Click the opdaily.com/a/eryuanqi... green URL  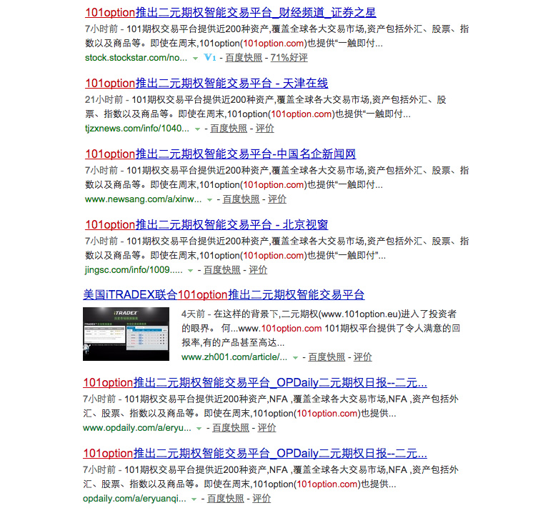coord(134,499)
